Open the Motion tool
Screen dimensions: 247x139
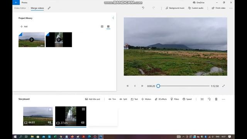coord(146,99)
